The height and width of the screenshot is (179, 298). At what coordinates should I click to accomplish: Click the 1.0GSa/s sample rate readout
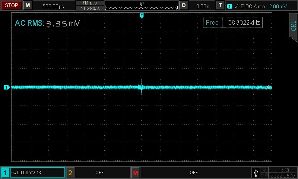coord(90,8)
